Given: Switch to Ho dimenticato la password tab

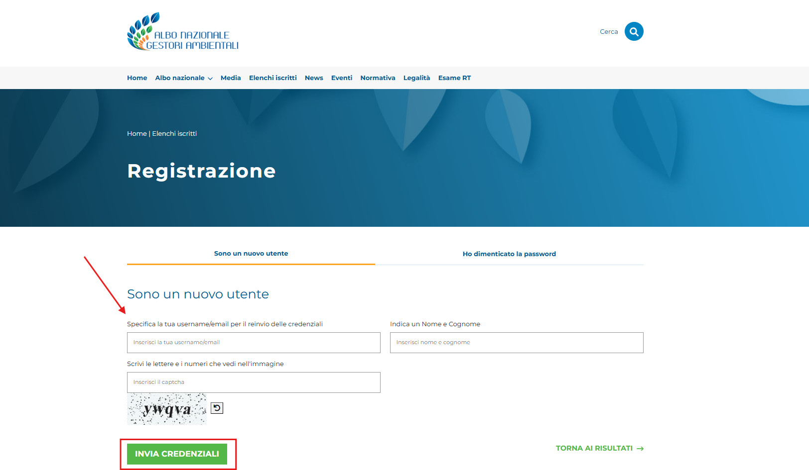Looking at the screenshot, I should pyautogui.click(x=509, y=254).
